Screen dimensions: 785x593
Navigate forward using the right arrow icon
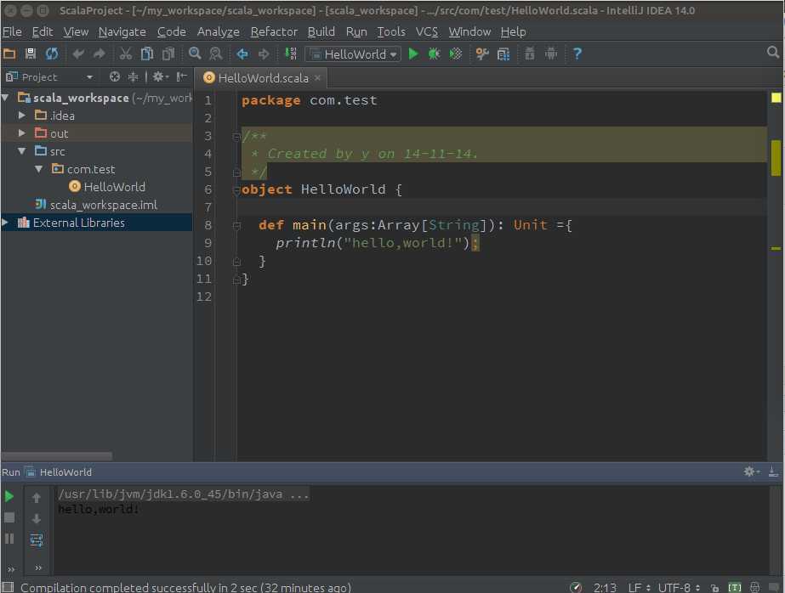(264, 54)
